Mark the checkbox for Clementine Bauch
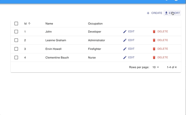The image size is (186, 115). 16,57
